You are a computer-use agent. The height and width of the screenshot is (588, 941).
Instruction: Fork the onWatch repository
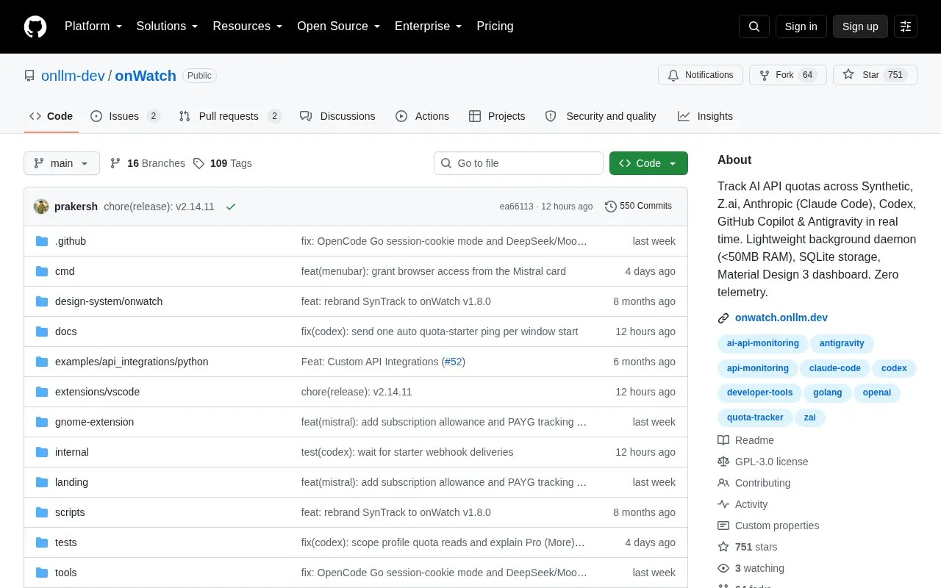tap(788, 75)
